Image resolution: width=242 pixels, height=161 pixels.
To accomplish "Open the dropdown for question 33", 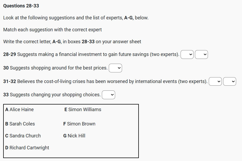I will click(x=109, y=95).
